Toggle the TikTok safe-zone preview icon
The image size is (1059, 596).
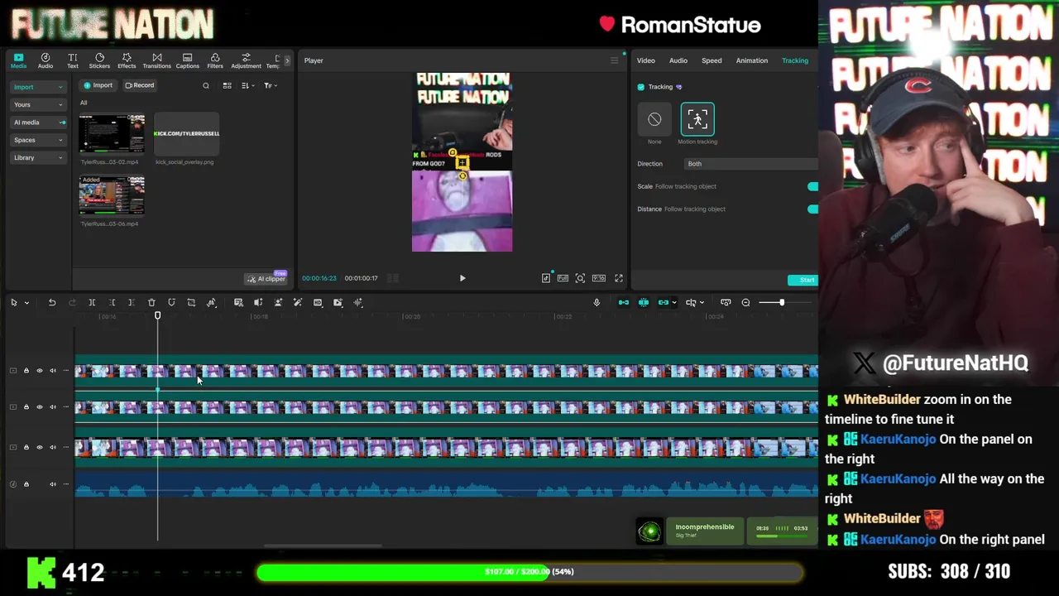tap(546, 278)
